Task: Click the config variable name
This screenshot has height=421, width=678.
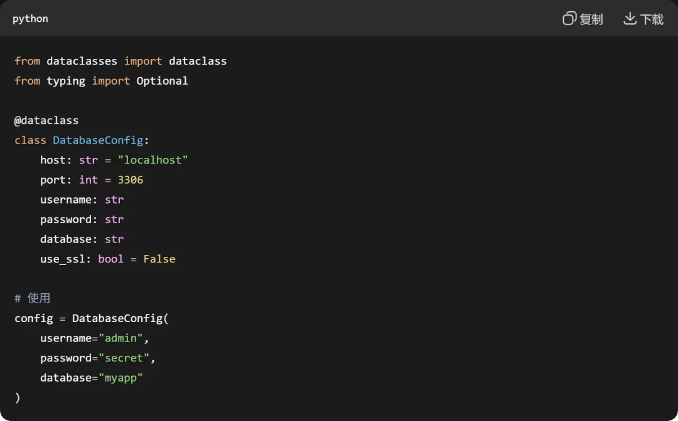Action: pyautogui.click(x=34, y=318)
